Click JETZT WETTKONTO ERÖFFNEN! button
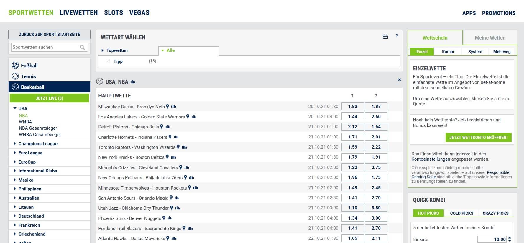Image resolution: width=524 pixels, height=243 pixels. pos(479,138)
